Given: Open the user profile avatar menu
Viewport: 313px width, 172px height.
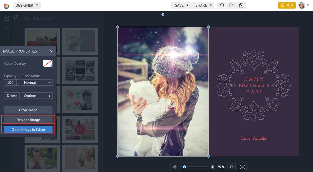Looking at the screenshot, I should [x=302, y=5].
